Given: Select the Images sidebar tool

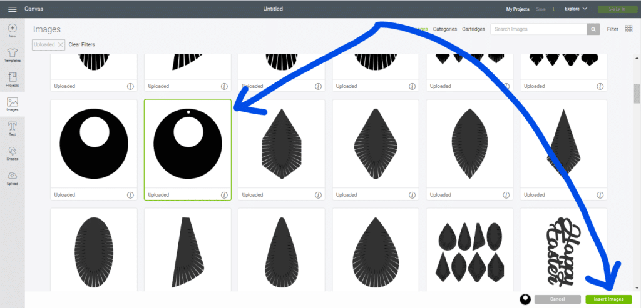Looking at the screenshot, I should click(13, 104).
